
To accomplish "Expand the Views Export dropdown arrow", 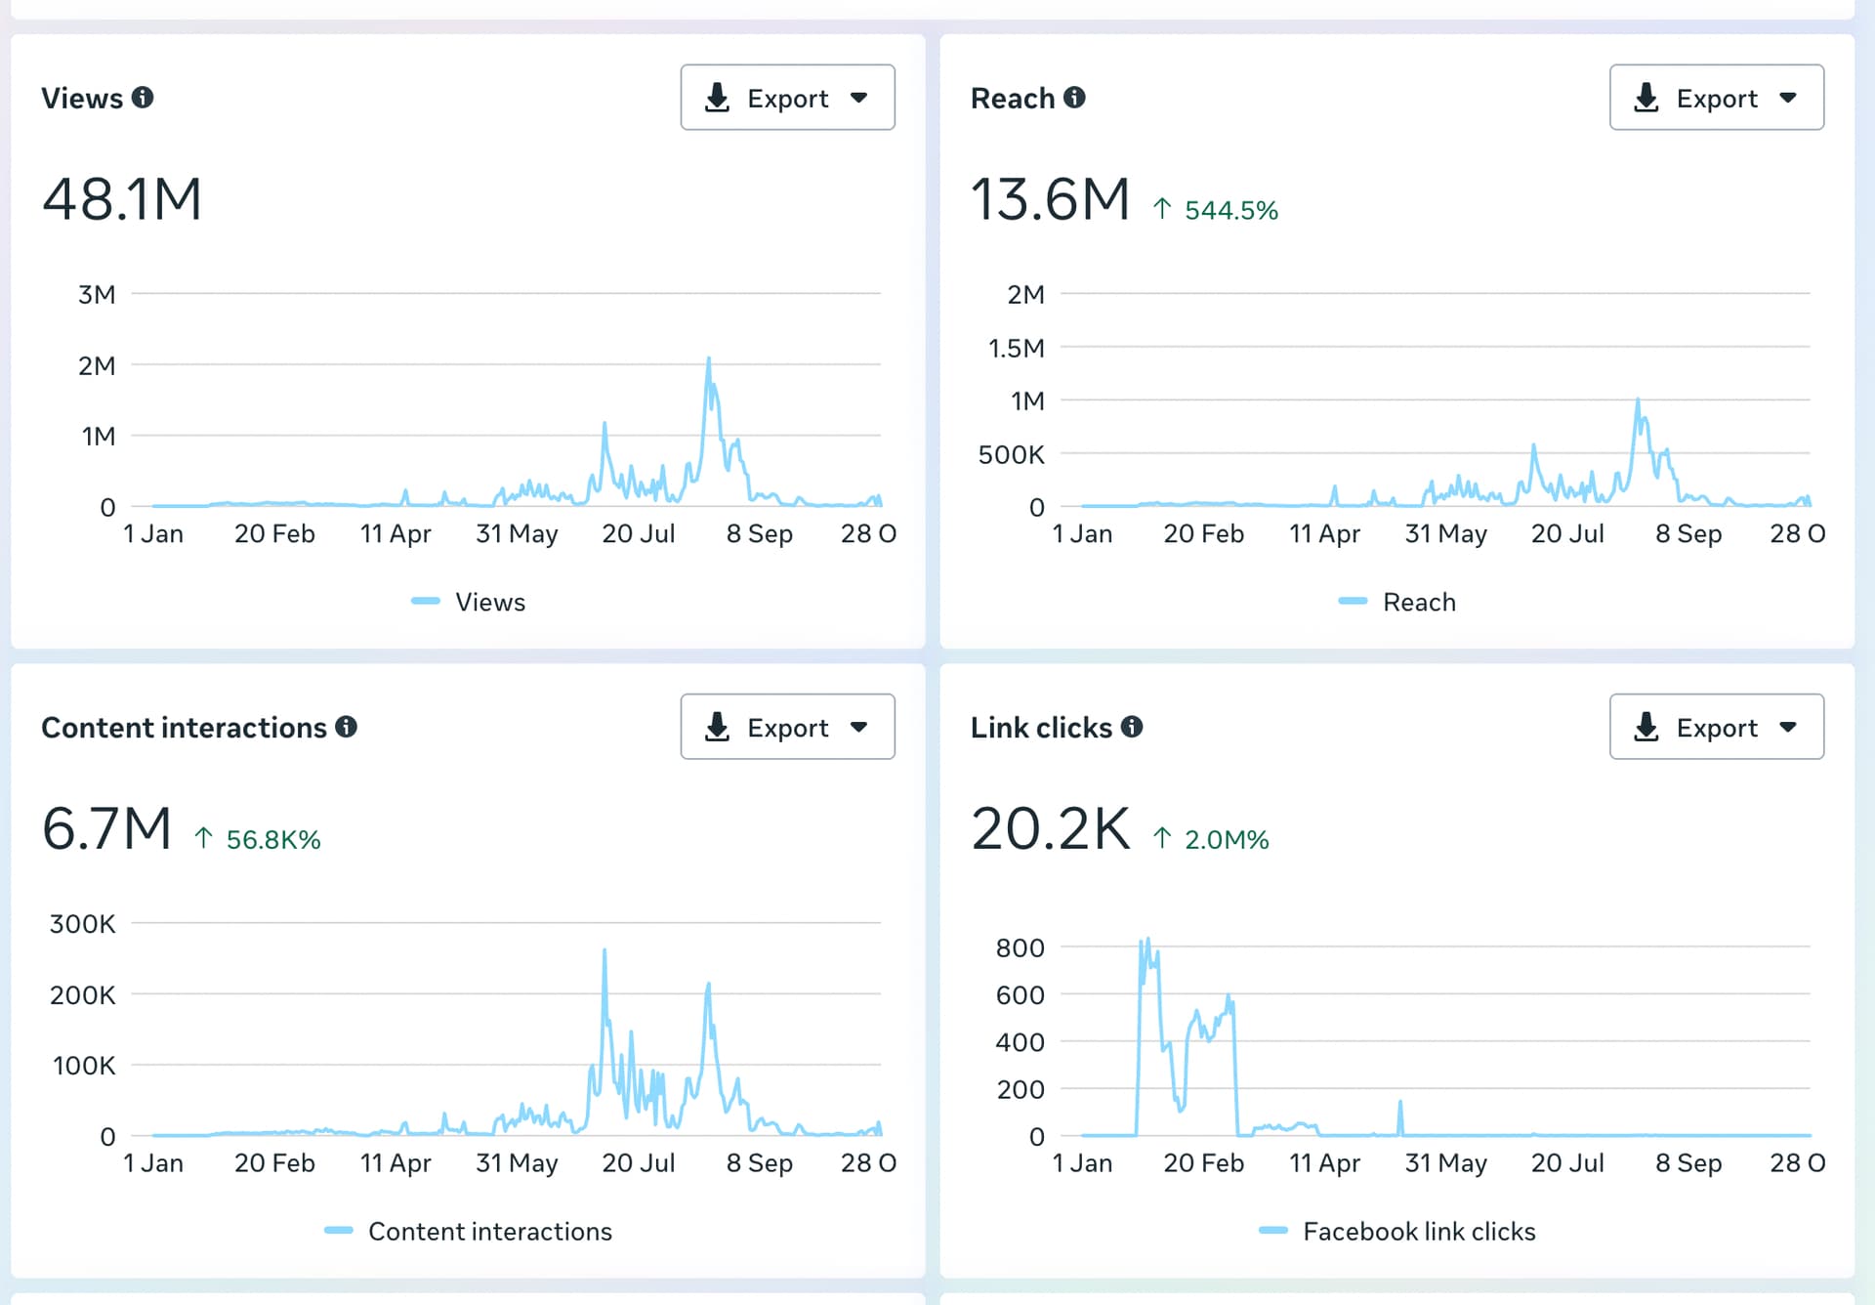I will [x=859, y=98].
